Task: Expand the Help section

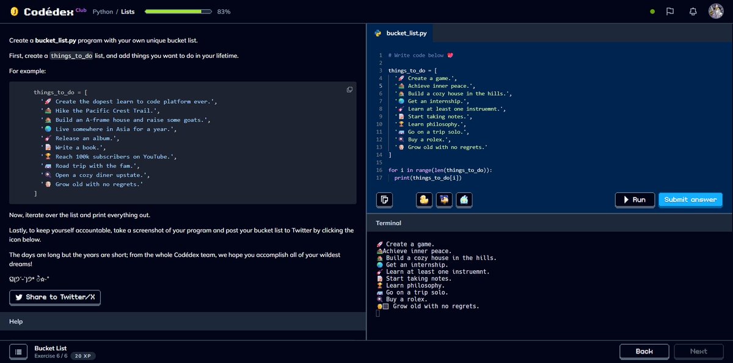Action: (183, 322)
